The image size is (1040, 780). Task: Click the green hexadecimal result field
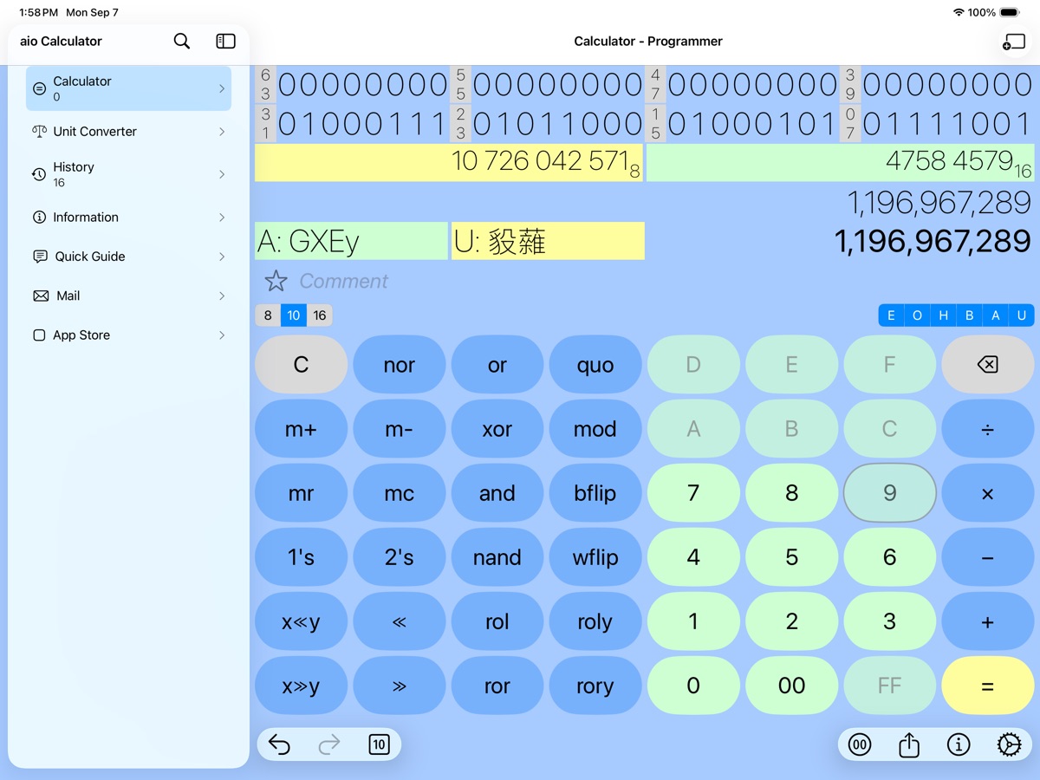pos(841,162)
